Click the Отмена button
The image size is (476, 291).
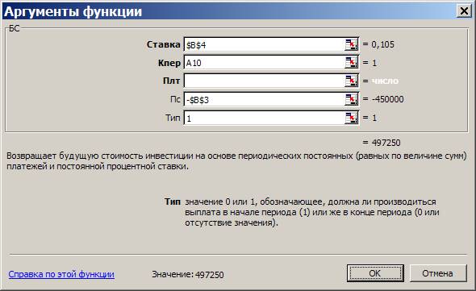coord(438,273)
